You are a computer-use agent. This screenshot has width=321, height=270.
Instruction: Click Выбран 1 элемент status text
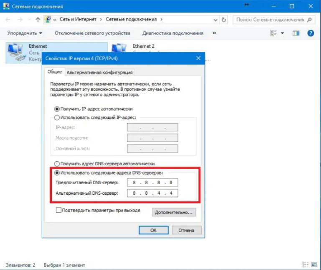64,265
